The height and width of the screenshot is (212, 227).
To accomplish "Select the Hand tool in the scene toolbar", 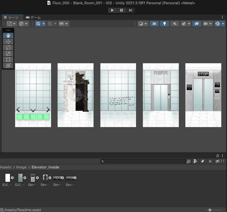I will pyautogui.click(x=8, y=36).
